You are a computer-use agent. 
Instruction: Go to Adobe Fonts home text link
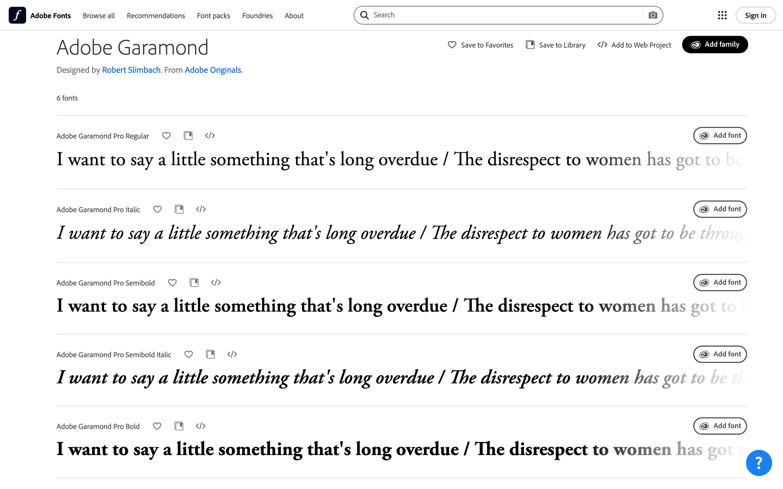coord(50,16)
